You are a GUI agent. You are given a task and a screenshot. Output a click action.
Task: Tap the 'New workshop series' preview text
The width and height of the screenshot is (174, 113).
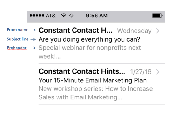point(96,93)
